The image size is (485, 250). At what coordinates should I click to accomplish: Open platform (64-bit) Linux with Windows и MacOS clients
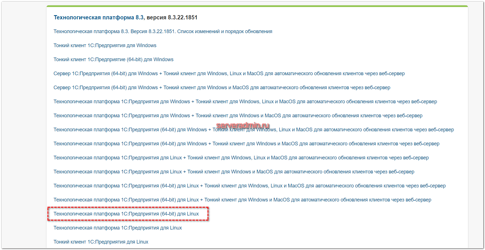(242, 200)
